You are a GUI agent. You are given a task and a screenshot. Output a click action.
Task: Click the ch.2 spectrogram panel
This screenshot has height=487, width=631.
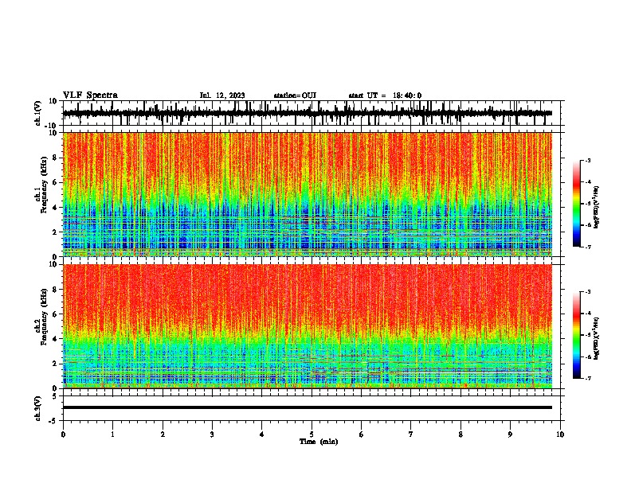coord(308,326)
